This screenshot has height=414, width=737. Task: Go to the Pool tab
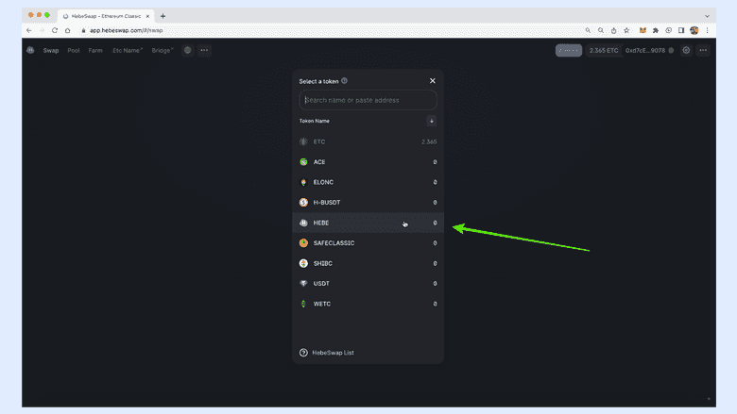click(74, 50)
